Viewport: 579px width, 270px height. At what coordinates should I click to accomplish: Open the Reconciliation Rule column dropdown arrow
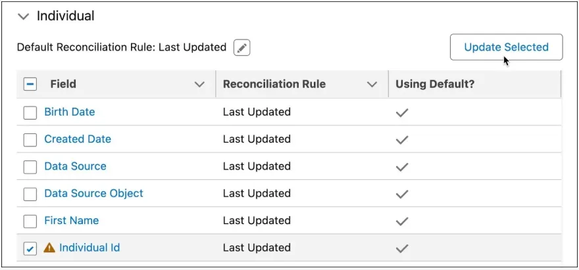[x=372, y=84]
